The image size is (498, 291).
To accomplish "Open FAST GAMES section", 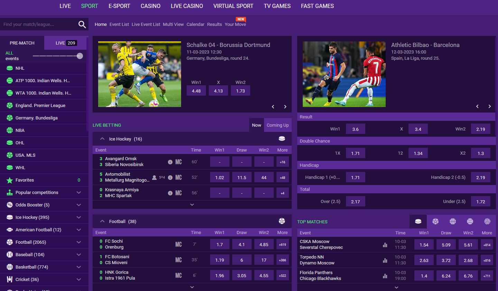I will point(317,6).
